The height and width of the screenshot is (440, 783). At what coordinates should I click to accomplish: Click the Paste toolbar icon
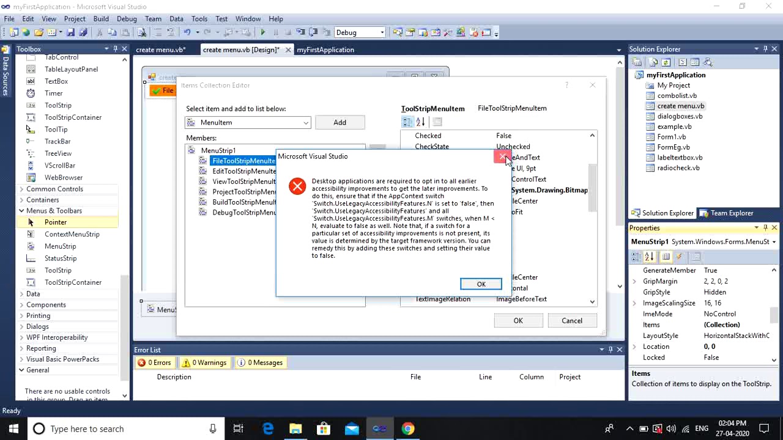click(x=125, y=32)
